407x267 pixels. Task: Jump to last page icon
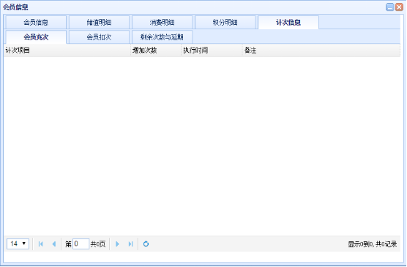coord(130,244)
